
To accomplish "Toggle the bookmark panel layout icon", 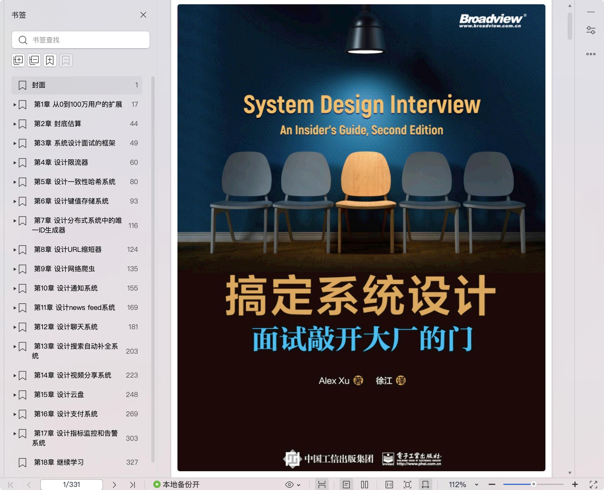I will click(322, 485).
